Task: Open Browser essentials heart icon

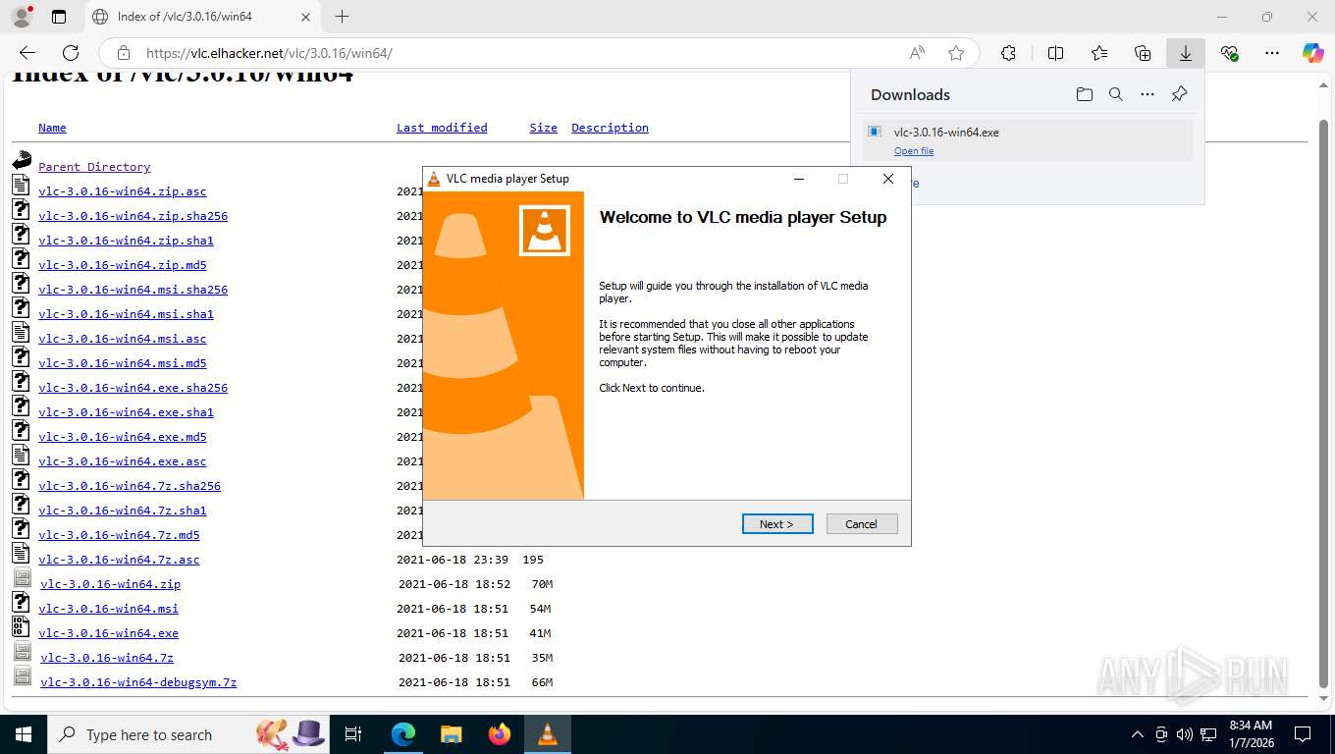Action: click(1229, 53)
